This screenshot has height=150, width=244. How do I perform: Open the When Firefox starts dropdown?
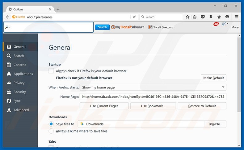153,87
